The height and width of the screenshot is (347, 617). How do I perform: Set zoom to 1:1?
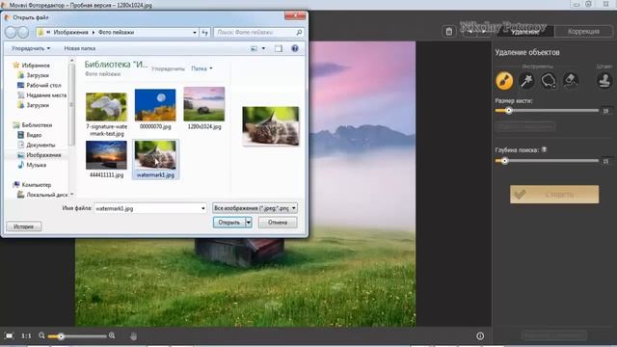(26, 336)
